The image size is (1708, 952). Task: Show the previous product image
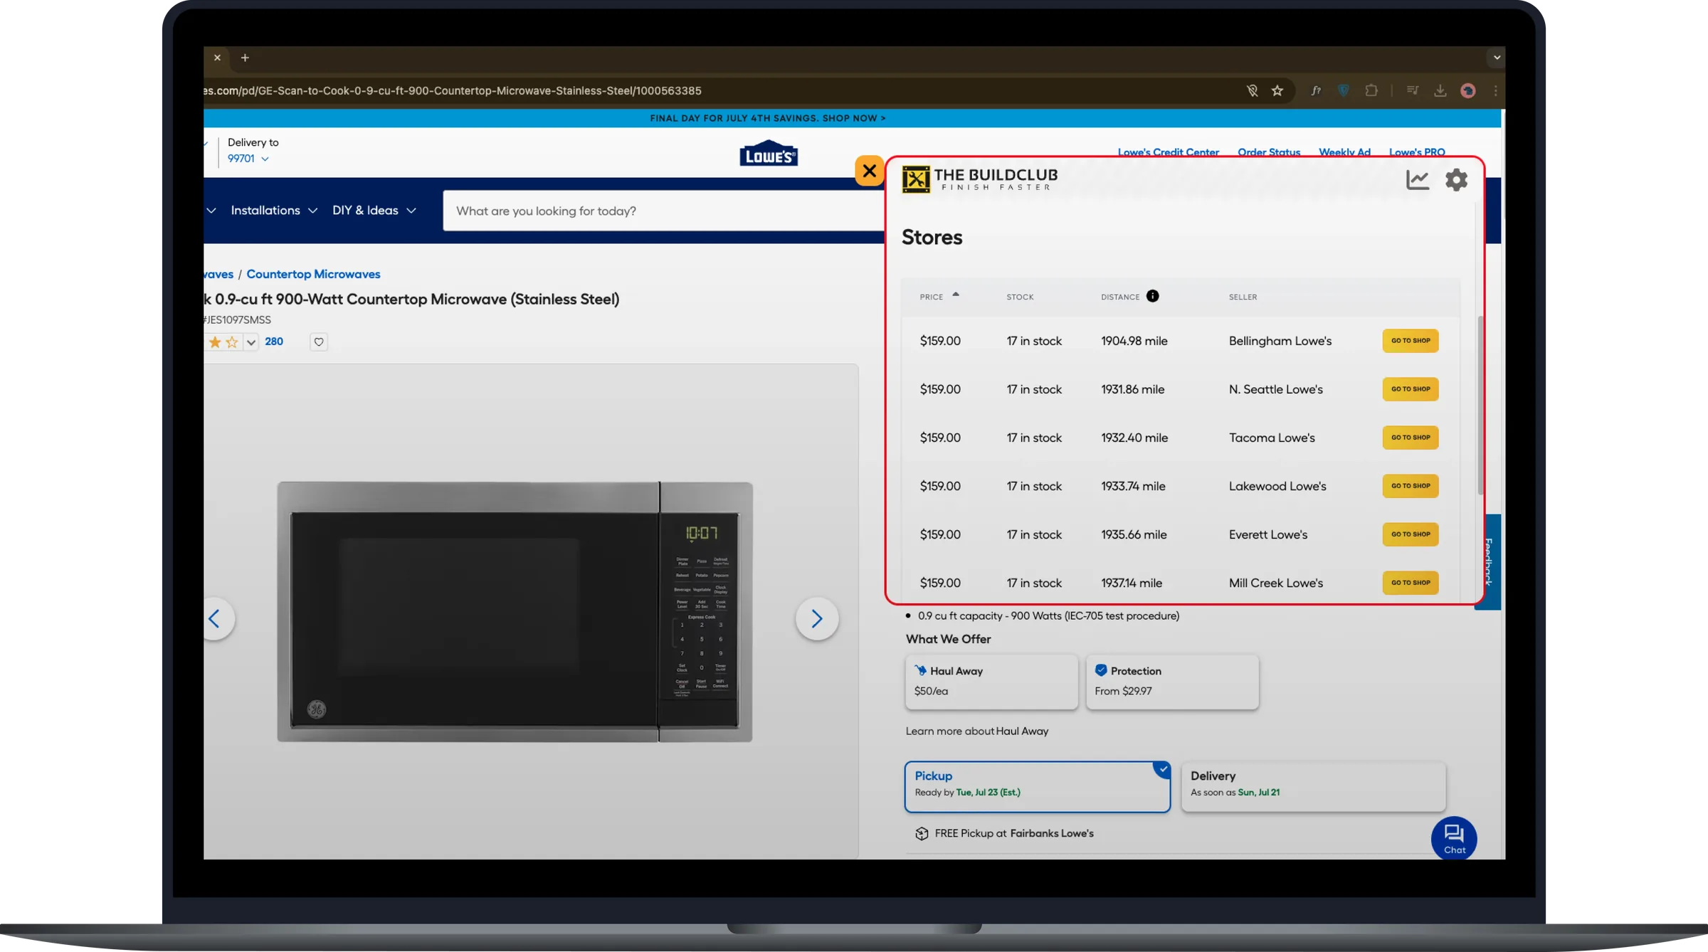(214, 618)
